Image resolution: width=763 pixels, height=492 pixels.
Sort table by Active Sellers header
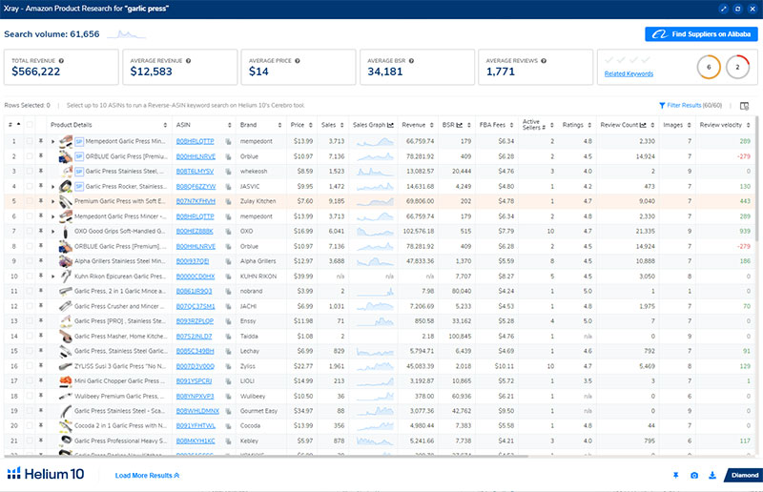pyautogui.click(x=537, y=125)
